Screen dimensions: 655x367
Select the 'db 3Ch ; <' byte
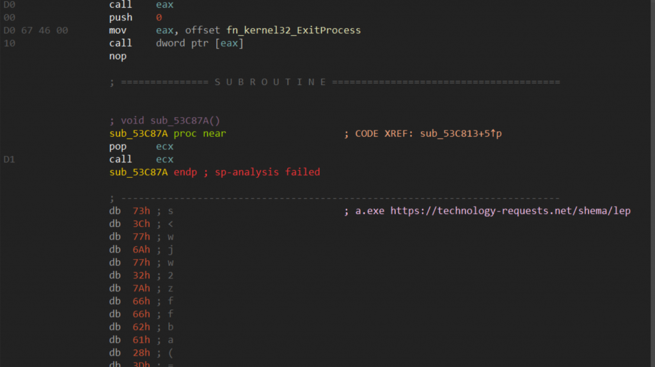pyautogui.click(x=141, y=224)
